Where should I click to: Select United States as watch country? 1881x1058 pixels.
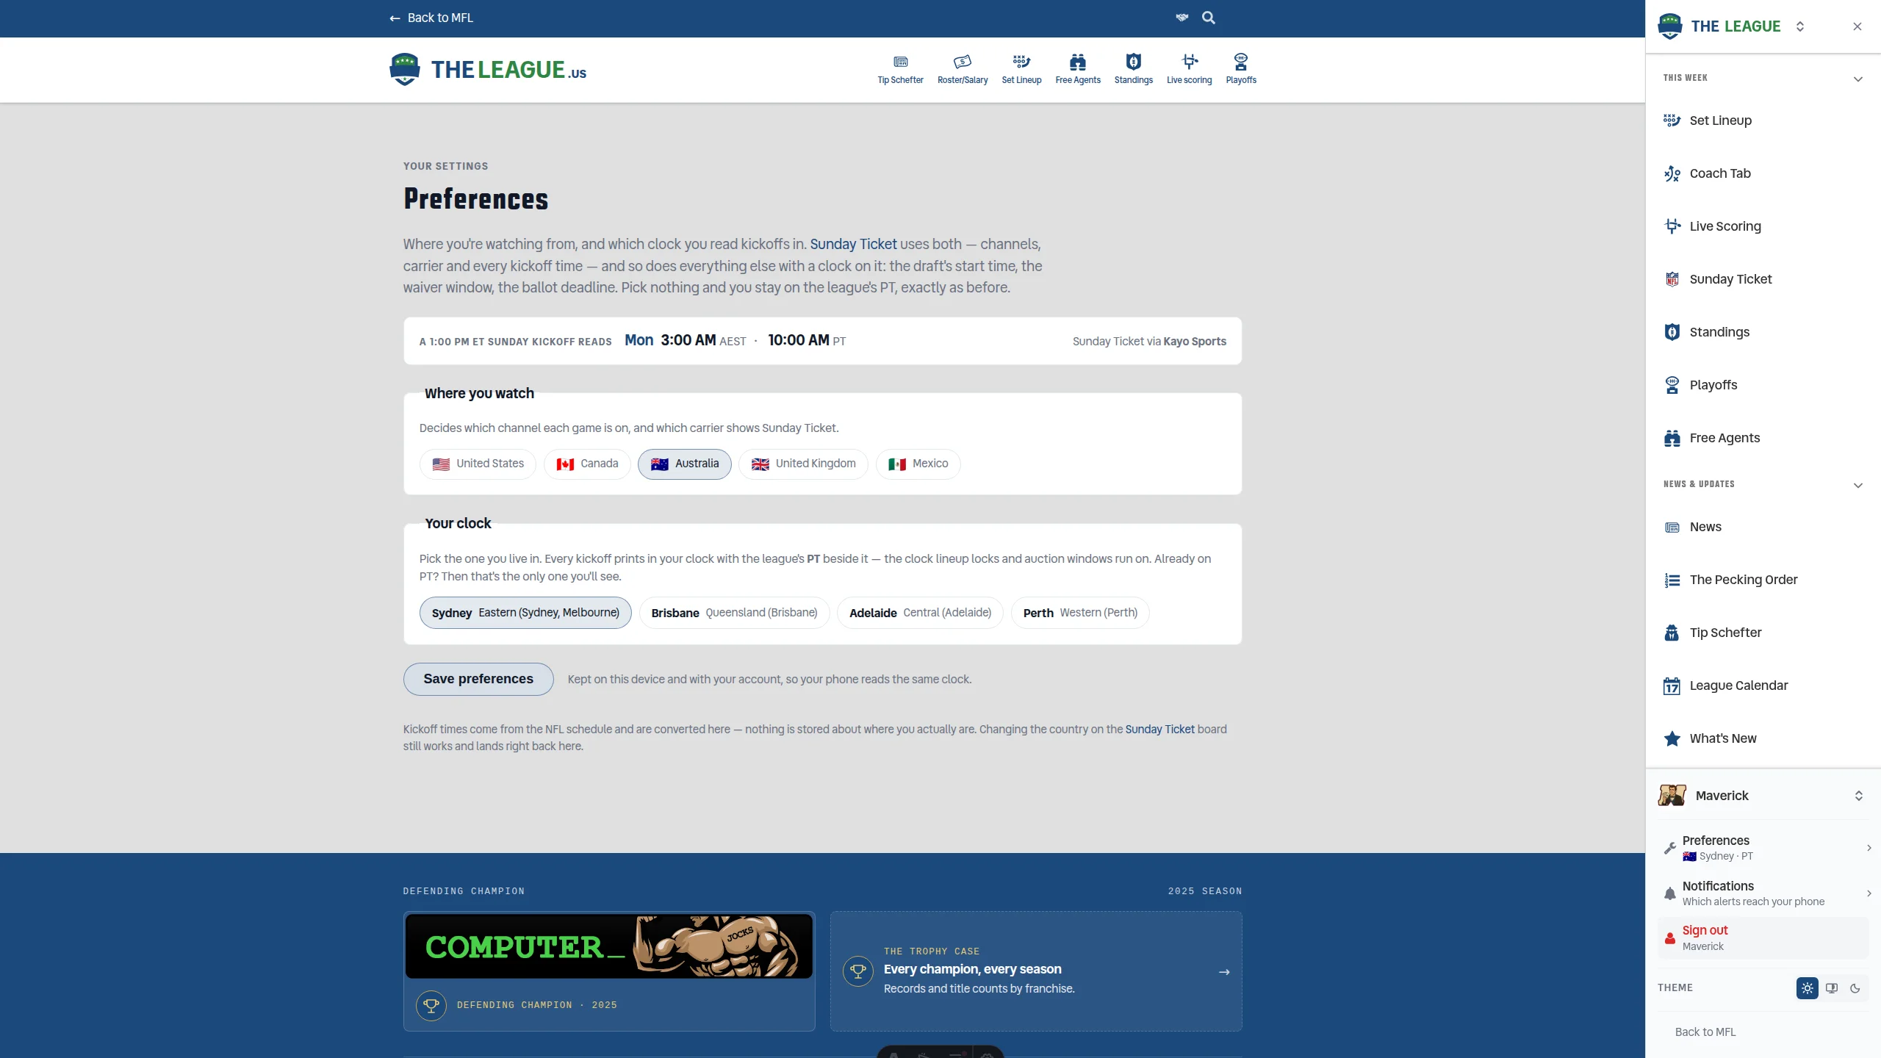tap(478, 464)
